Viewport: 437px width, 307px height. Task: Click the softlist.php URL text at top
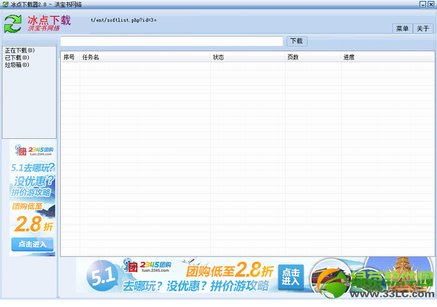click(x=124, y=20)
